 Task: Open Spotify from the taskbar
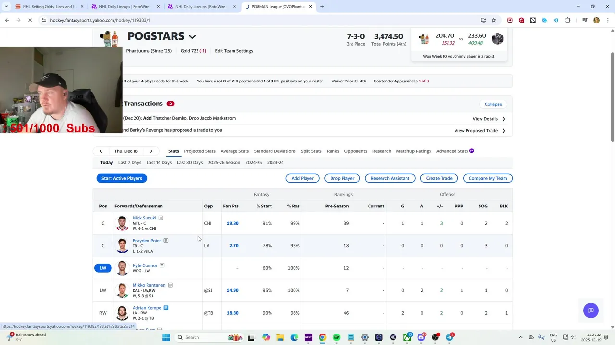(x=336, y=337)
